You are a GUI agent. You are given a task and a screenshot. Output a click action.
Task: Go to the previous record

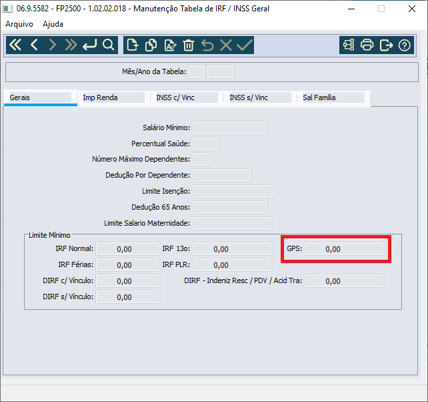pos(34,45)
